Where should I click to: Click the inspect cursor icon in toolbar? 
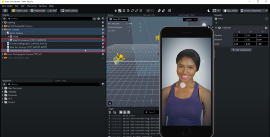[x=170, y=11]
